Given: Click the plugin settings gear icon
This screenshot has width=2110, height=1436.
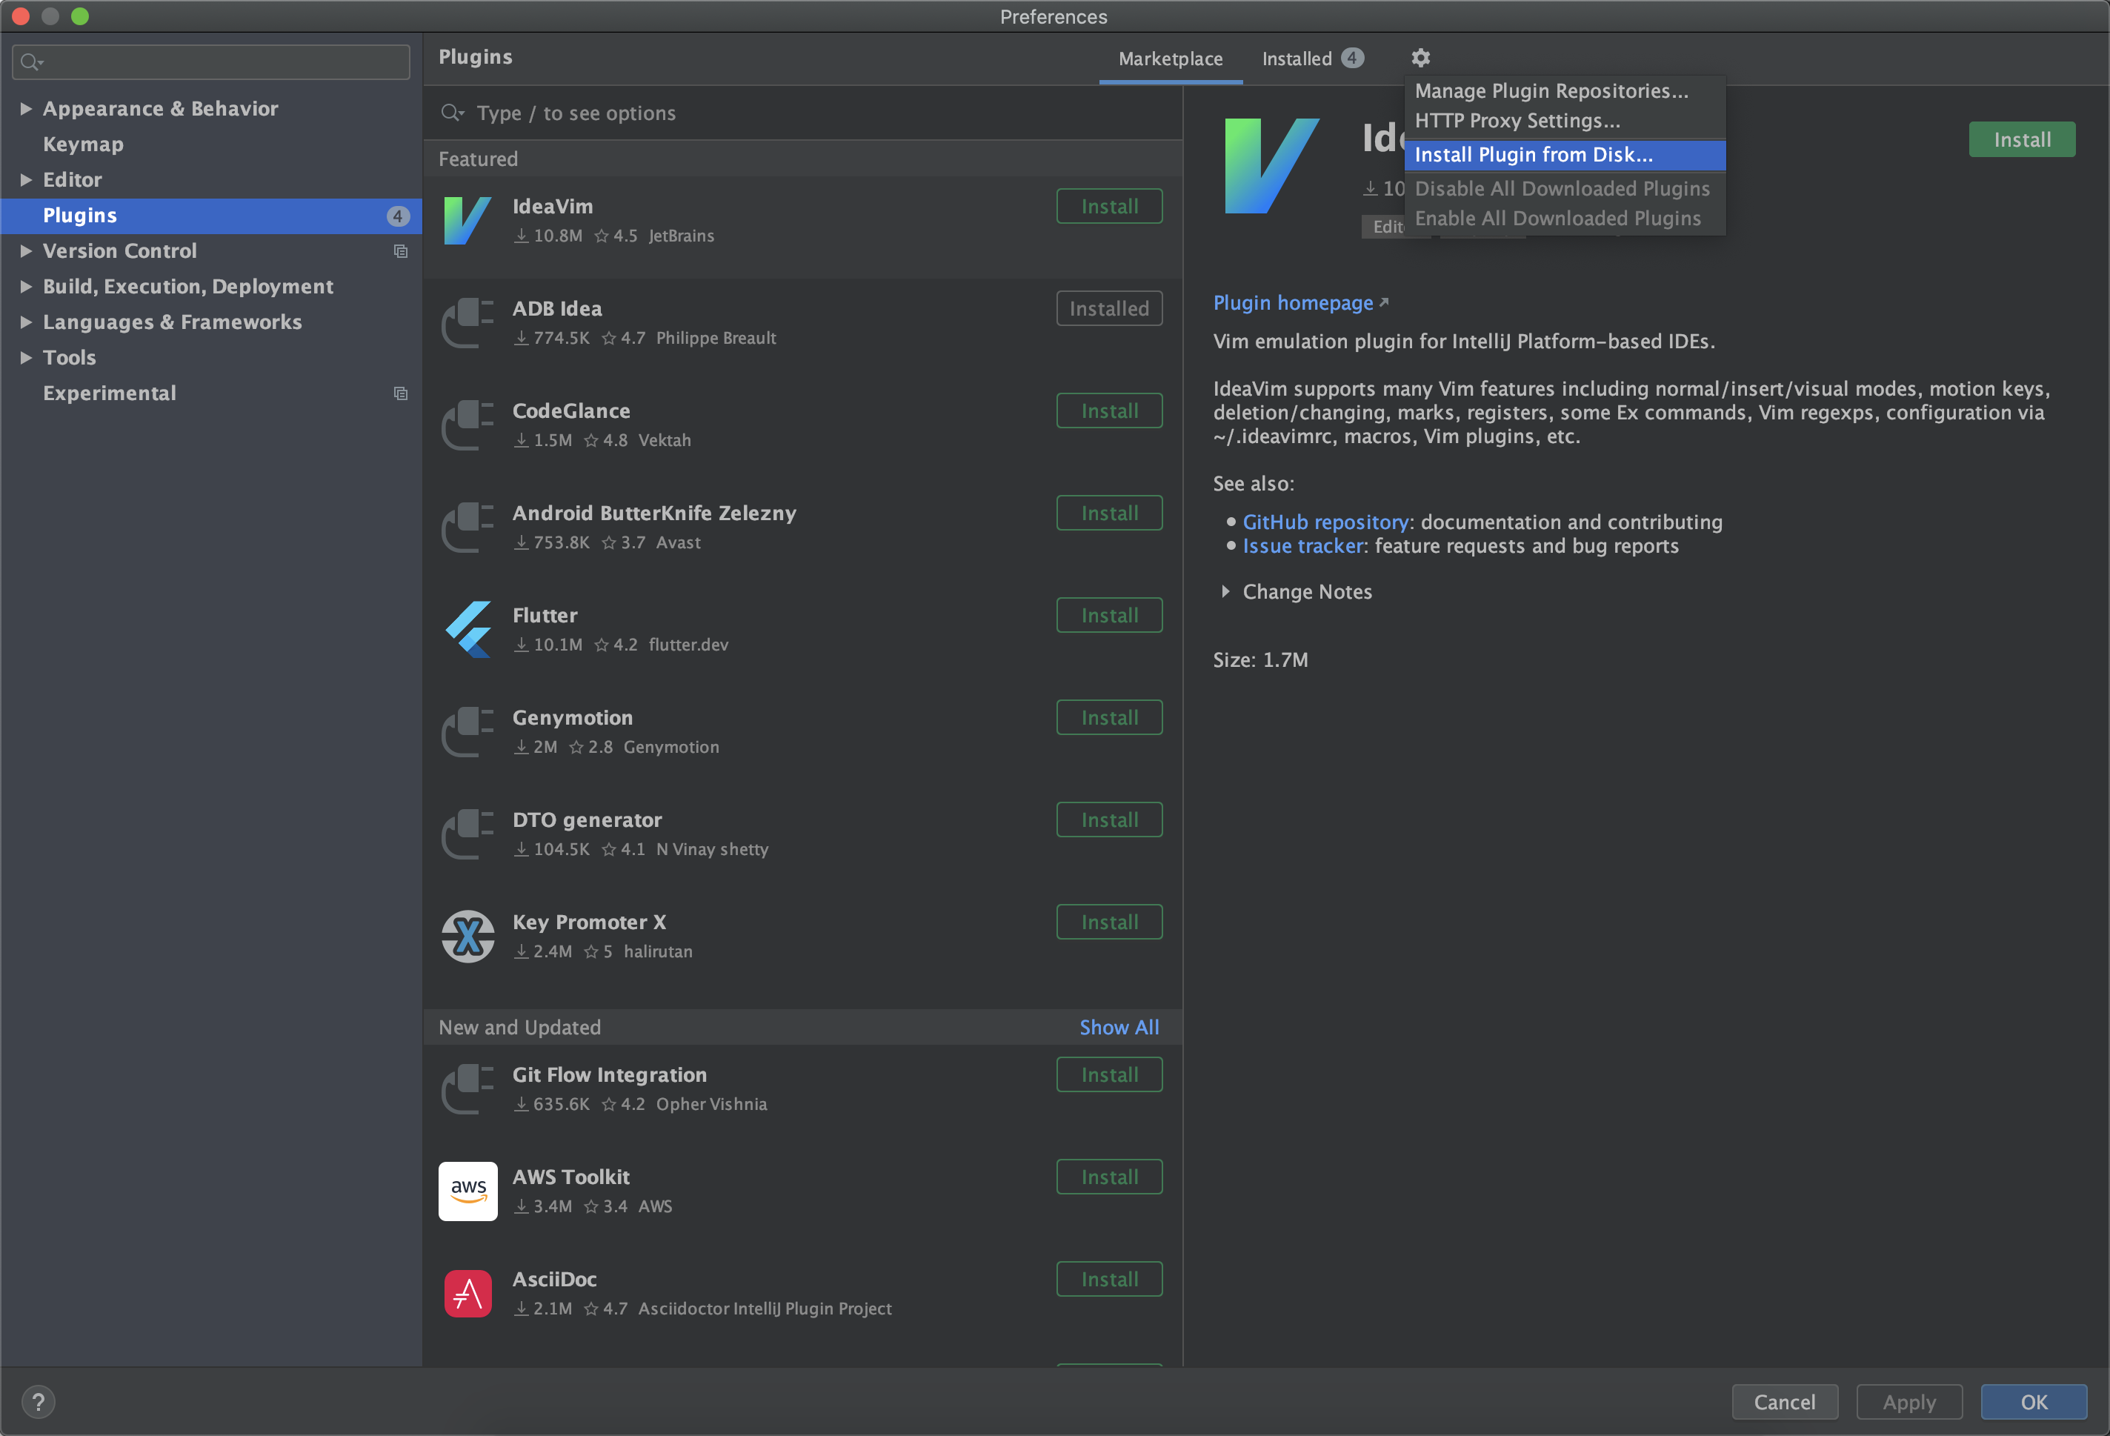Looking at the screenshot, I should (x=1420, y=58).
